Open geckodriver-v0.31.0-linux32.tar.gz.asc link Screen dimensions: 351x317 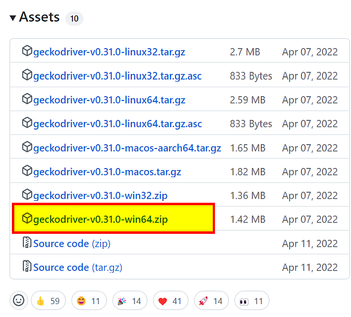(x=117, y=76)
